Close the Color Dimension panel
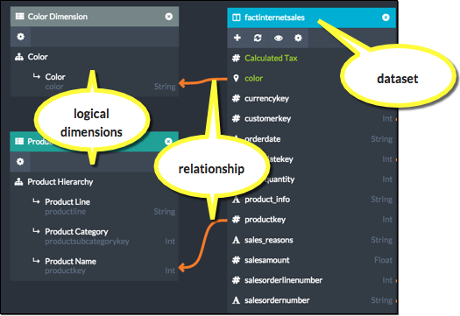Viewport: 460px width, 316px height. 169,17
